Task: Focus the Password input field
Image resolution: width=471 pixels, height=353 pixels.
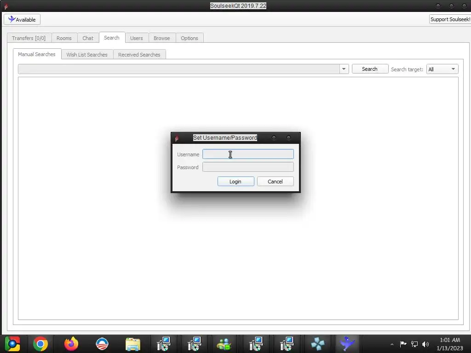Action: pyautogui.click(x=248, y=167)
